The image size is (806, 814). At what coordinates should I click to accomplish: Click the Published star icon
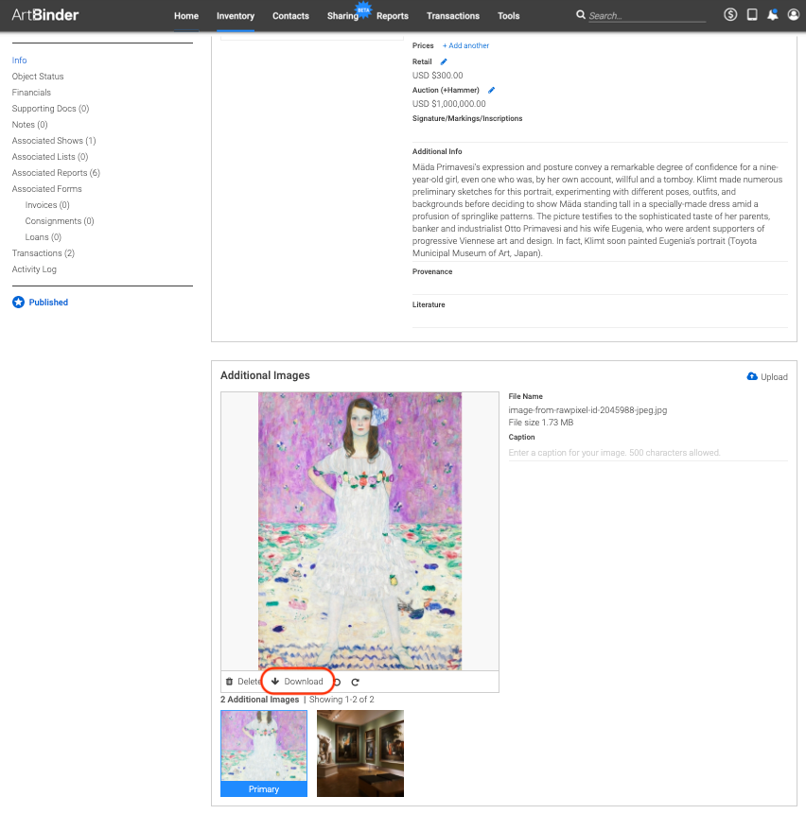pyautogui.click(x=18, y=303)
